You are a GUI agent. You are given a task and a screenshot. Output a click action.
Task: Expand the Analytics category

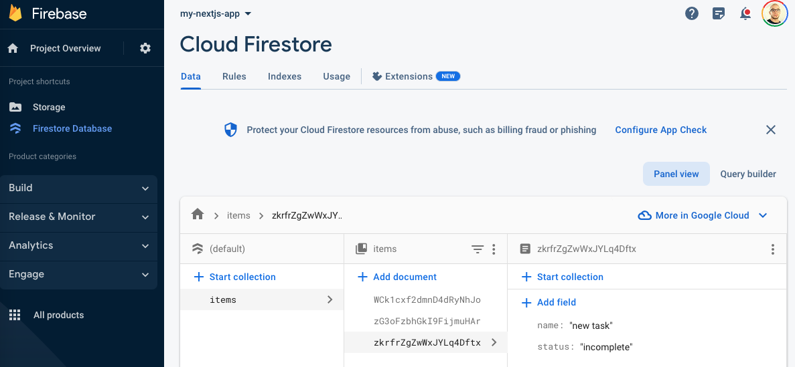[x=78, y=245]
